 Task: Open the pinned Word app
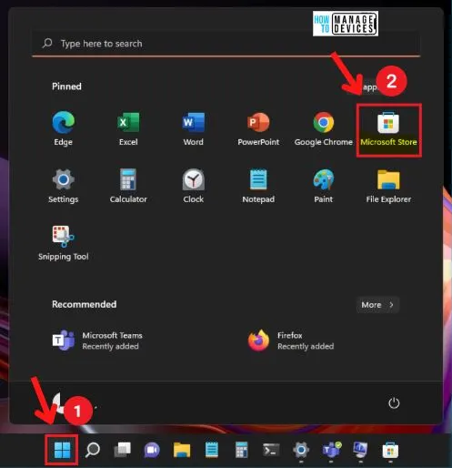(194, 128)
